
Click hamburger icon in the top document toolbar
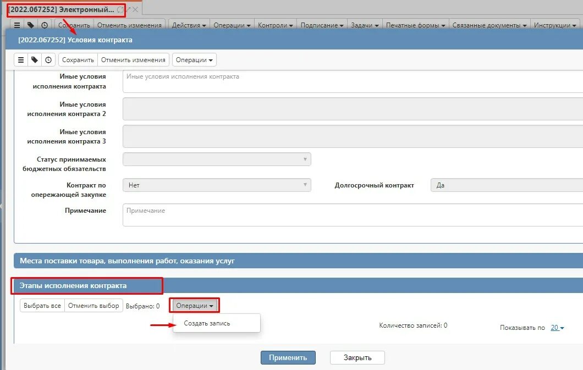pyautogui.click(x=17, y=25)
